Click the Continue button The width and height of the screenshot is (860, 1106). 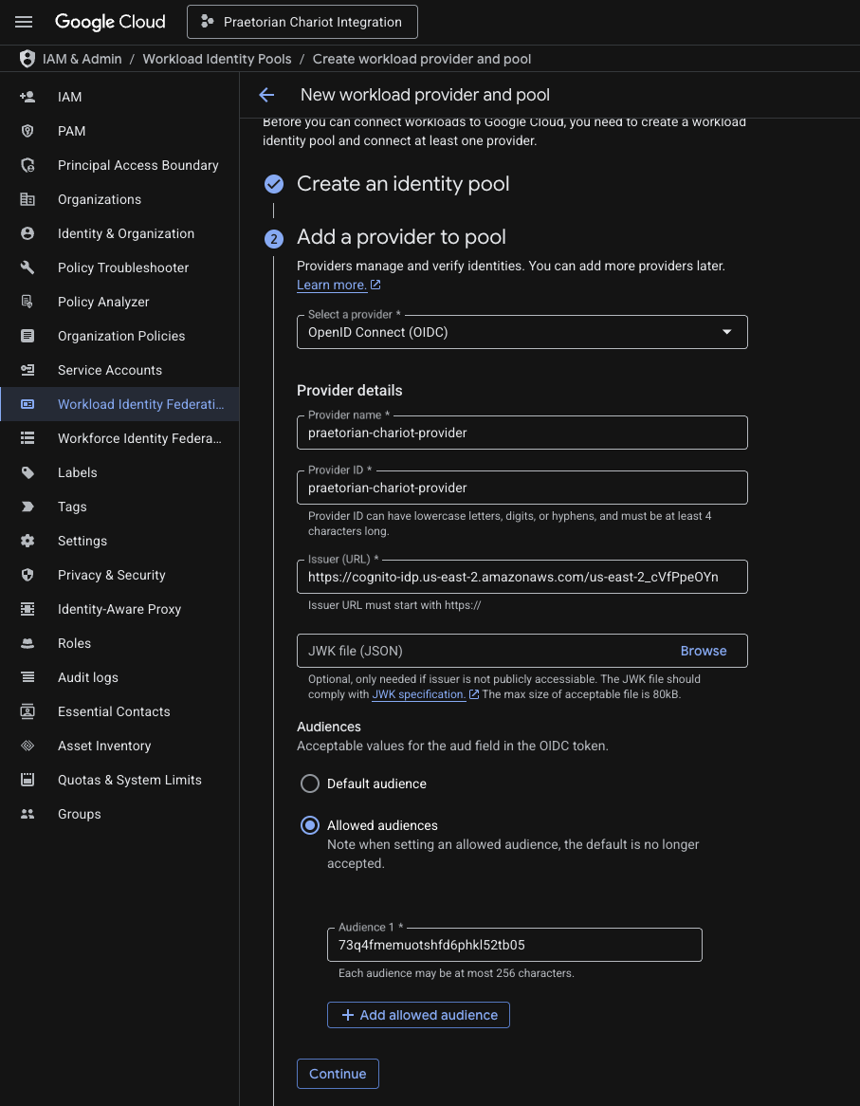(338, 1074)
